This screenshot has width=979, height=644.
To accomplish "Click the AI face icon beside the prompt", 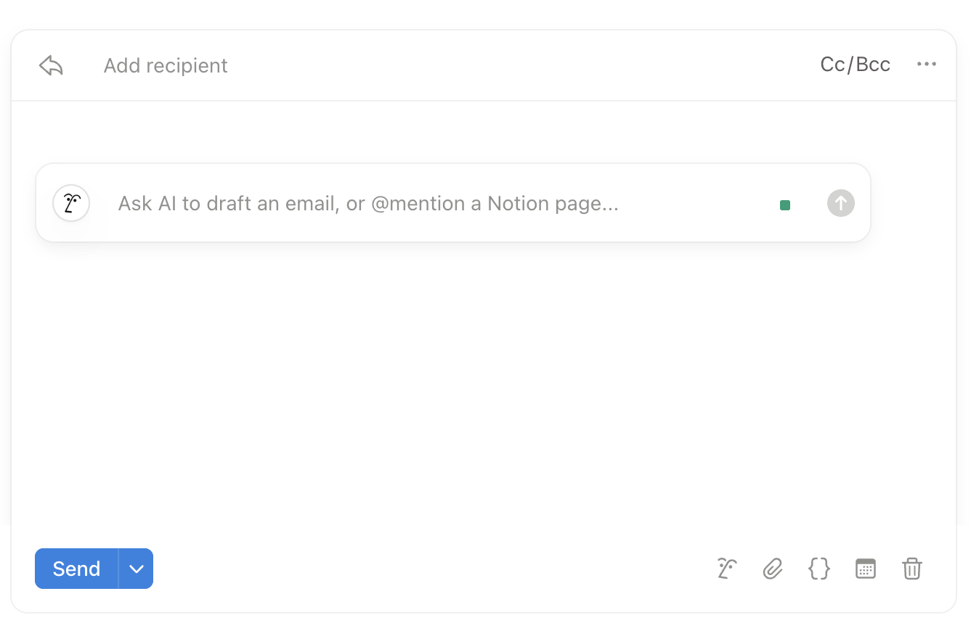I will (70, 203).
